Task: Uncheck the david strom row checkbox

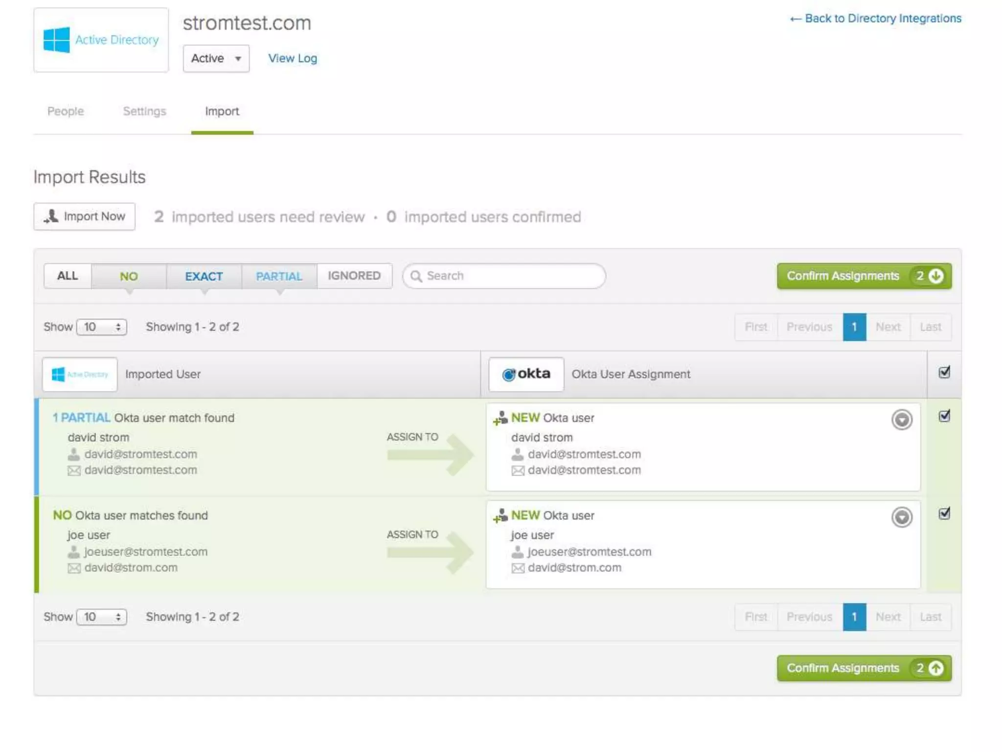Action: pos(944,416)
